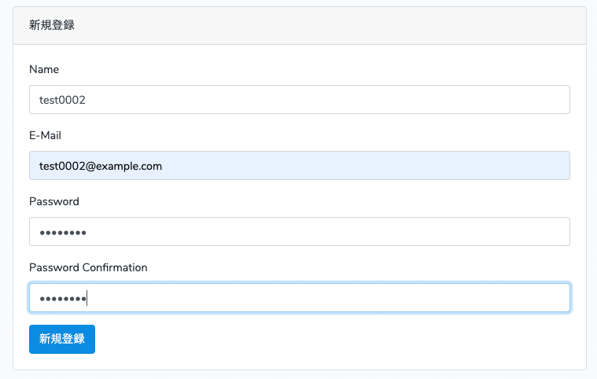Click the Name input field
This screenshot has width=597, height=379.
click(299, 100)
